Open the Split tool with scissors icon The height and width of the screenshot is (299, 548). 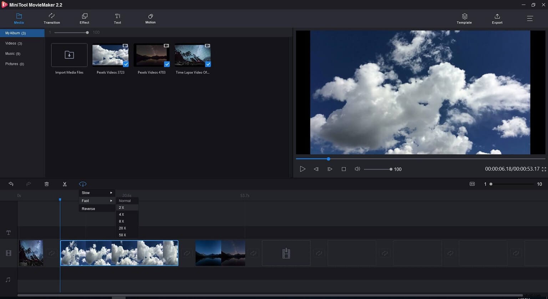pos(65,184)
